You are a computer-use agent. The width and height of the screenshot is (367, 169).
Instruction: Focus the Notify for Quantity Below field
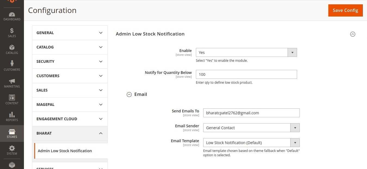click(x=246, y=74)
